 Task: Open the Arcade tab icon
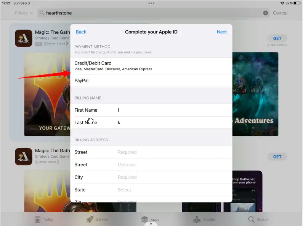coord(197,219)
